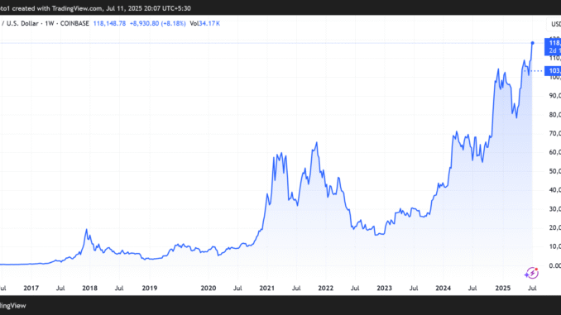Click the 2019 label on the time axis
The width and height of the screenshot is (561, 315).
pos(150,289)
